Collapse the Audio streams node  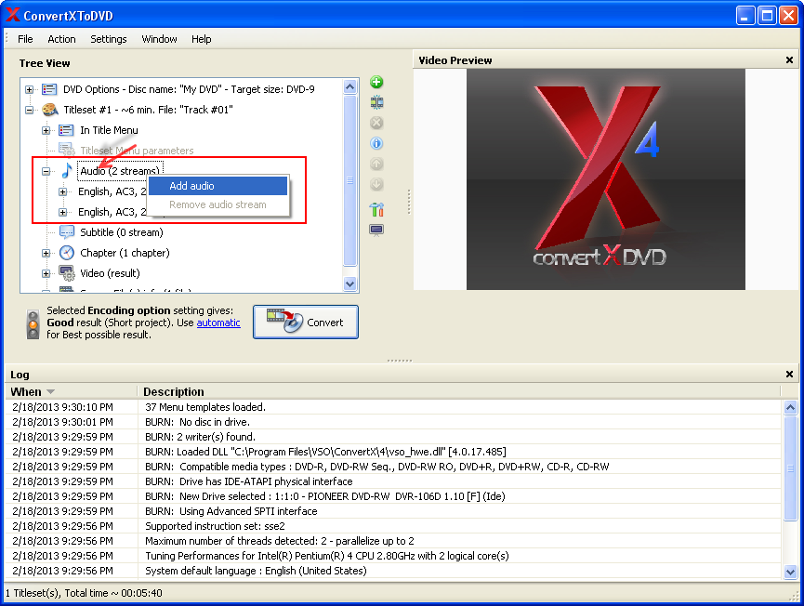[x=46, y=171]
